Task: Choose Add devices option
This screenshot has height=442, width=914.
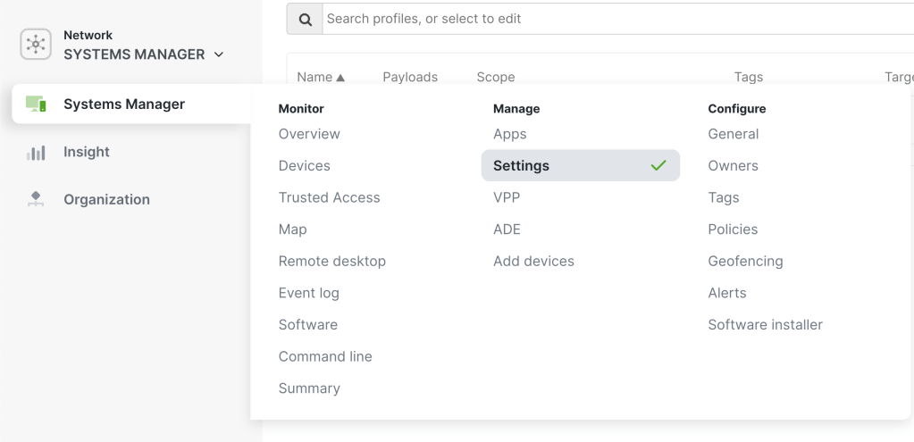Action: pos(533,262)
